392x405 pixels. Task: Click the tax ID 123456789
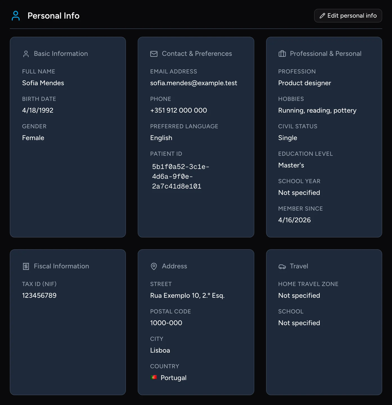pos(39,295)
